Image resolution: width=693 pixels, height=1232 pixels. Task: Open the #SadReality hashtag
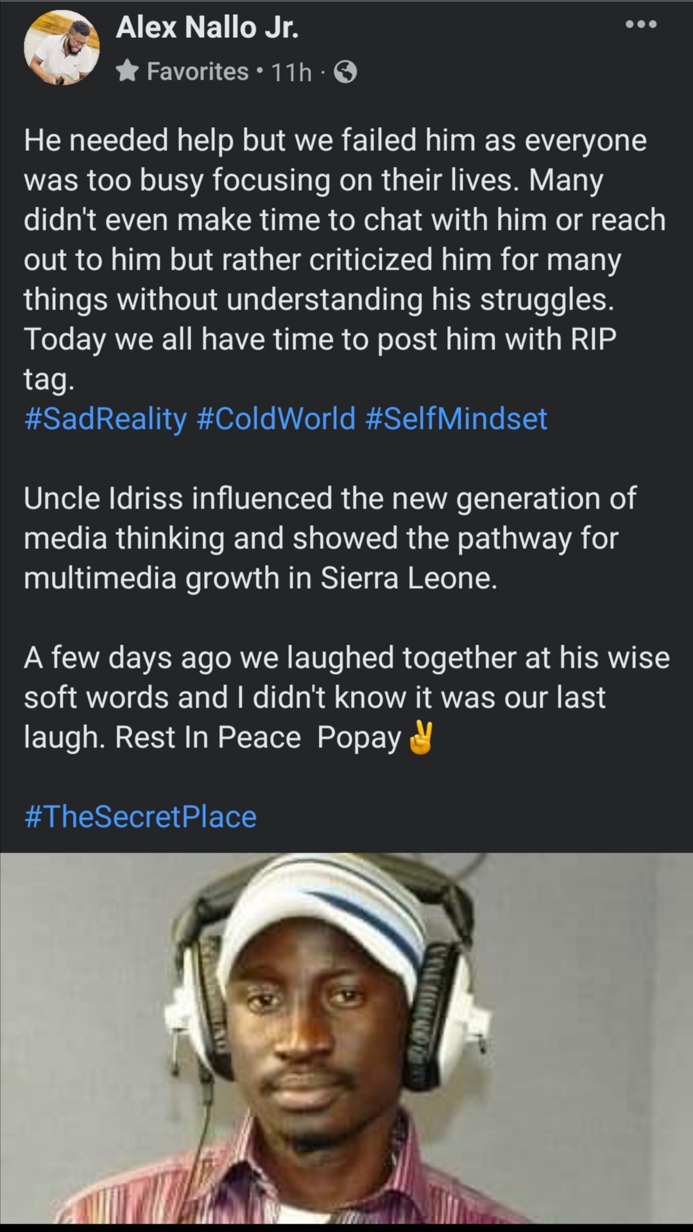[105, 419]
